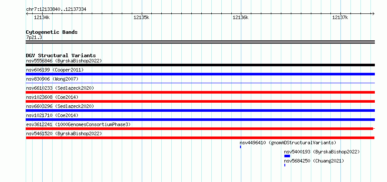Select the nsv4496410 gnomADStructuralVariants label
The width and height of the screenshot is (387, 182).
(288, 143)
